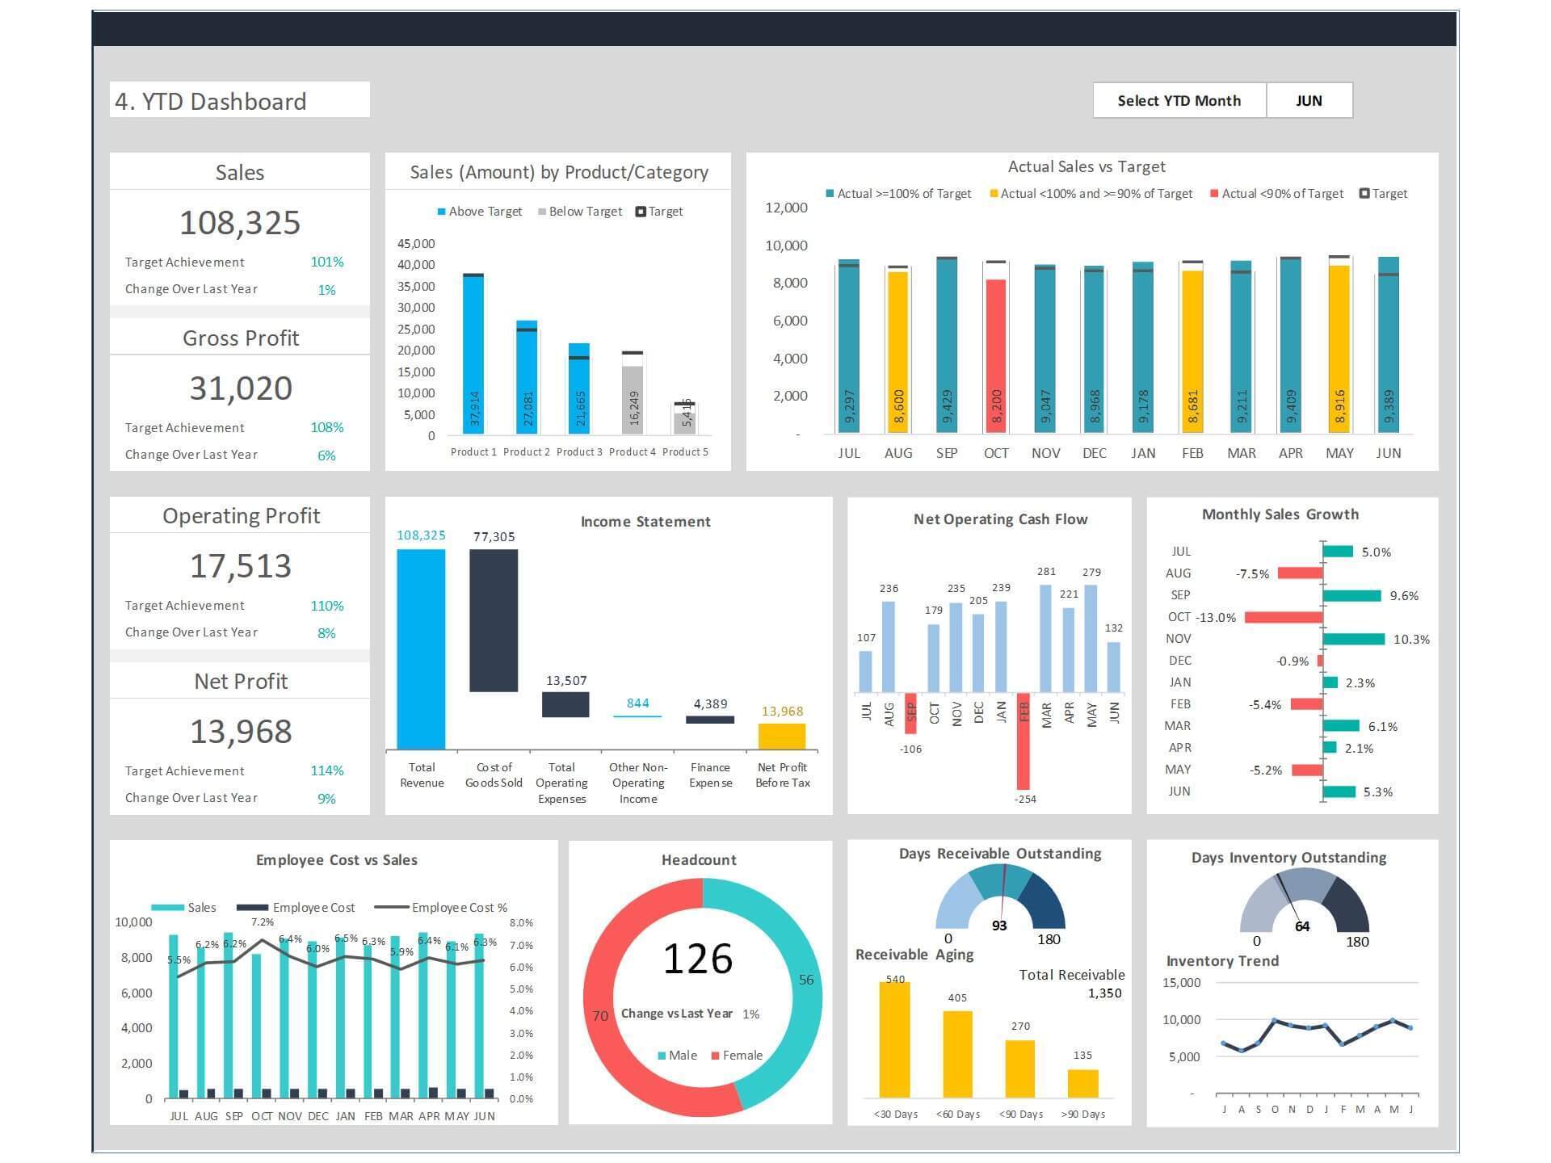Viewport: 1551px width, 1163px height.
Task: Select the yellow Net Profit Before Tax bar
Action: click(782, 737)
